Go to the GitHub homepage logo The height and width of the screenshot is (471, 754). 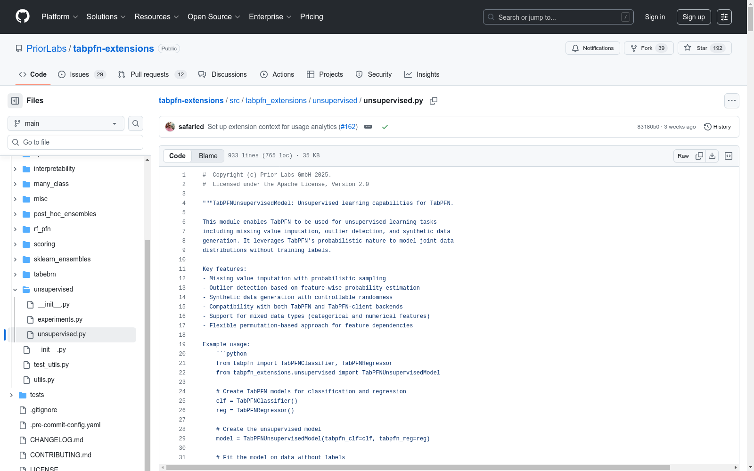click(23, 16)
